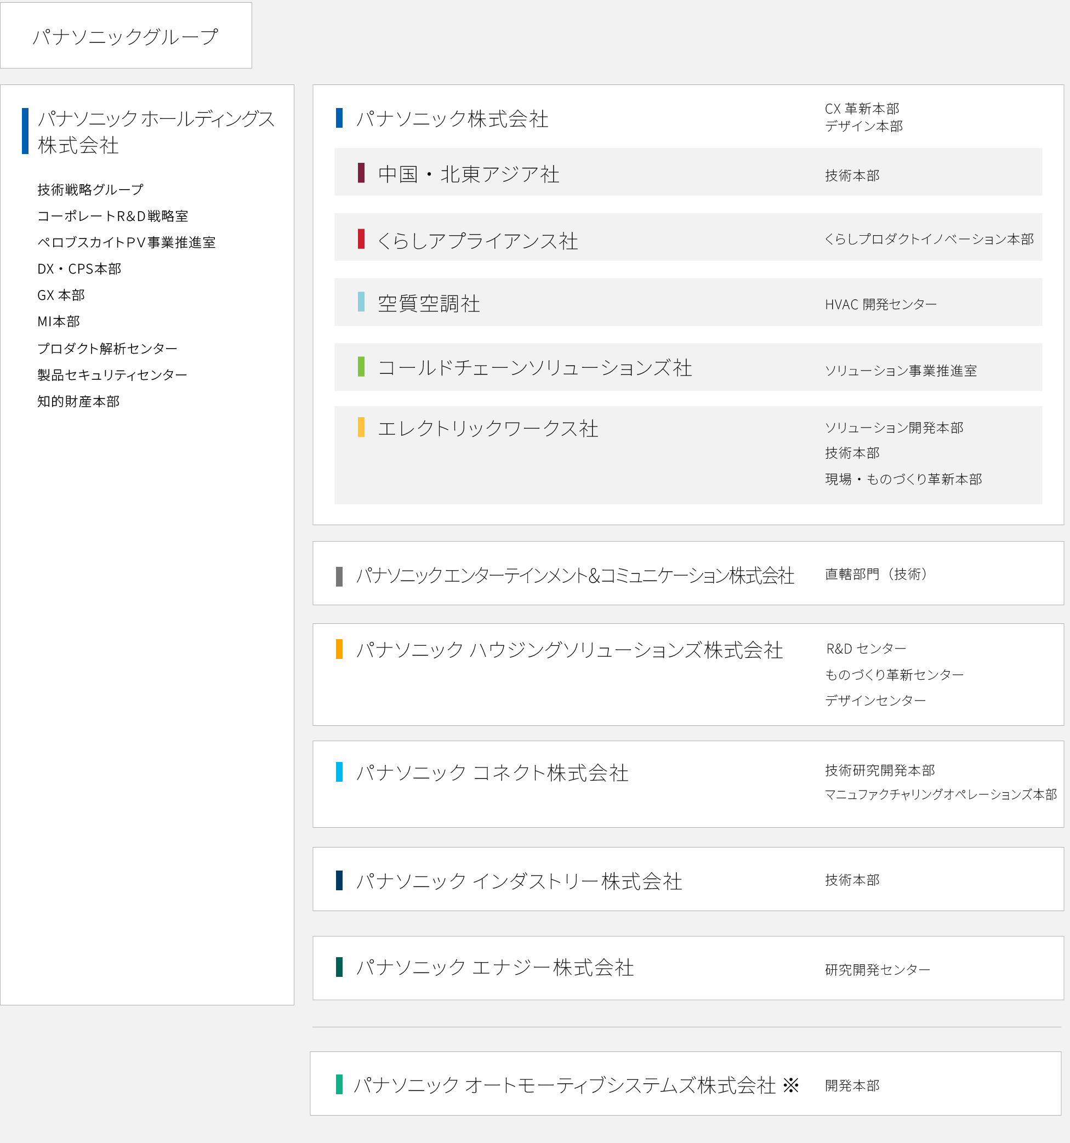The width and height of the screenshot is (1070, 1143).
Task: Collapse the パナソニック株式会社 company block
Action: pyautogui.click(x=454, y=119)
